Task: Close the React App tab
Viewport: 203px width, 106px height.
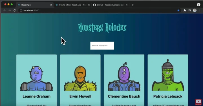Action: 51,5
